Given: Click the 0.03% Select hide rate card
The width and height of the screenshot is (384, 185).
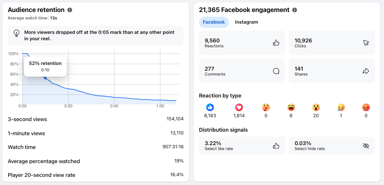Looking at the screenshot, I should [x=332, y=146].
